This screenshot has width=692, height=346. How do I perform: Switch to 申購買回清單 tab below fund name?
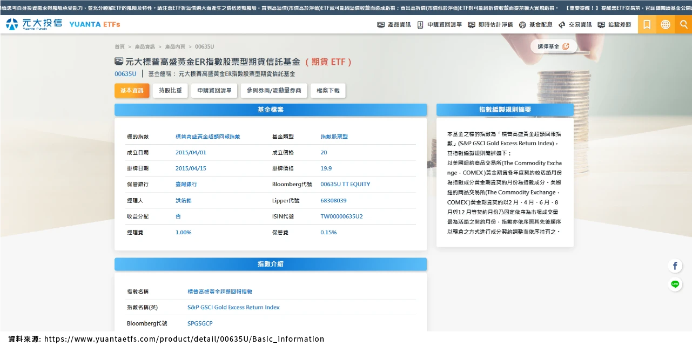pos(214,91)
